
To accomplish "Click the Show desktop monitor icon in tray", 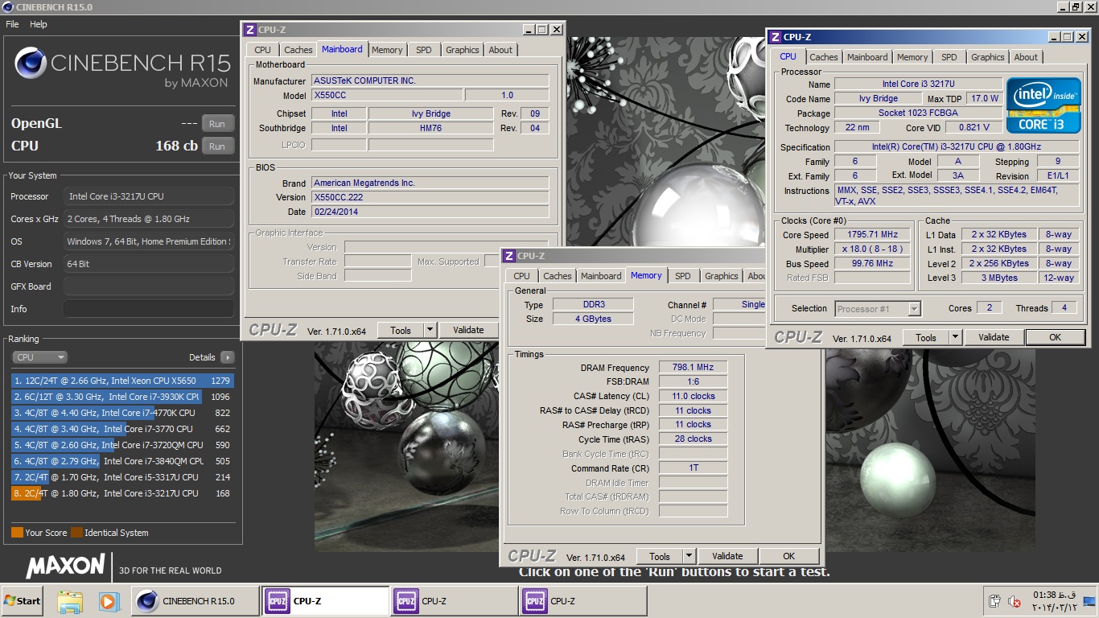I will (x=1089, y=601).
